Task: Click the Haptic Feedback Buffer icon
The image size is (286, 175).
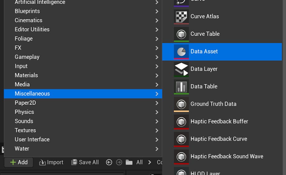Action: click(x=181, y=122)
